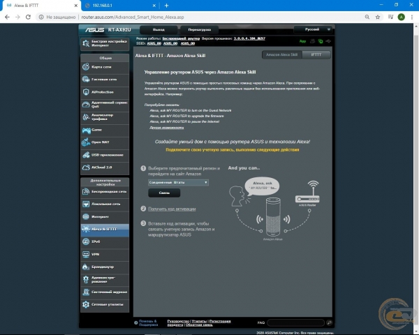The width and height of the screenshot is (419, 335).
Task: Open the Chrome three-dot menu
Action: point(412,17)
